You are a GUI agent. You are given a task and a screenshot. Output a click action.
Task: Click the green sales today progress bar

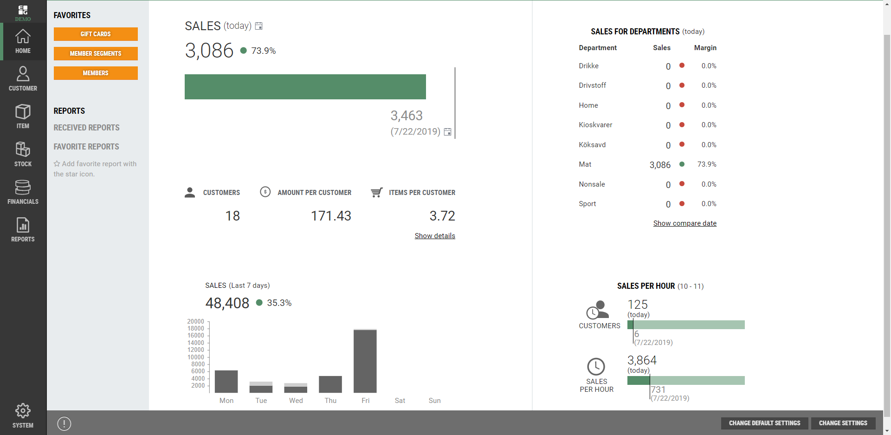point(305,87)
